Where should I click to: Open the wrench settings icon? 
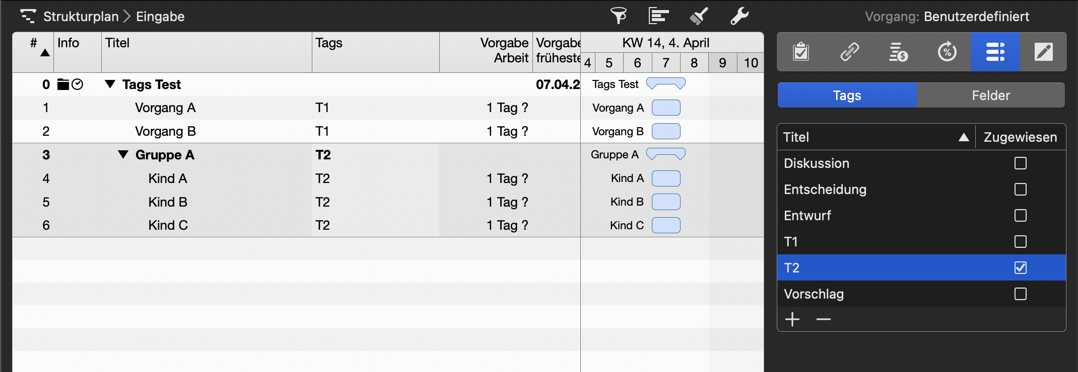point(739,16)
